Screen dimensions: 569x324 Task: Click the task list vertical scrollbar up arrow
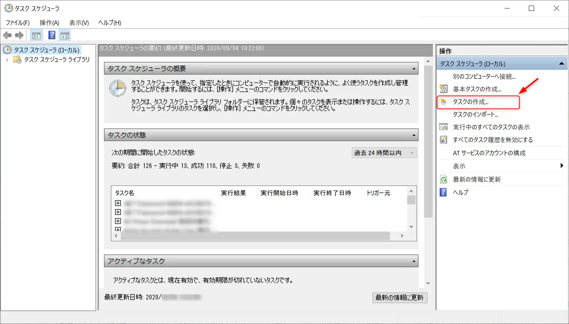click(411, 191)
